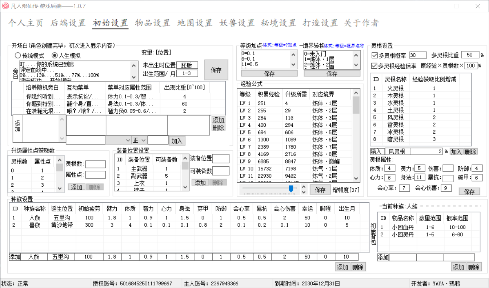Viewport: 489px width, 288px height.
Task: Go to the 打造设置 tab
Action: [x=320, y=23]
